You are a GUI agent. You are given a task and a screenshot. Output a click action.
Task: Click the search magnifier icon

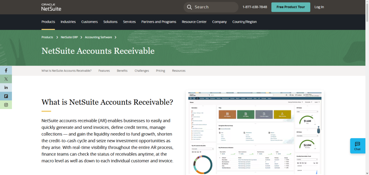pos(190,7)
